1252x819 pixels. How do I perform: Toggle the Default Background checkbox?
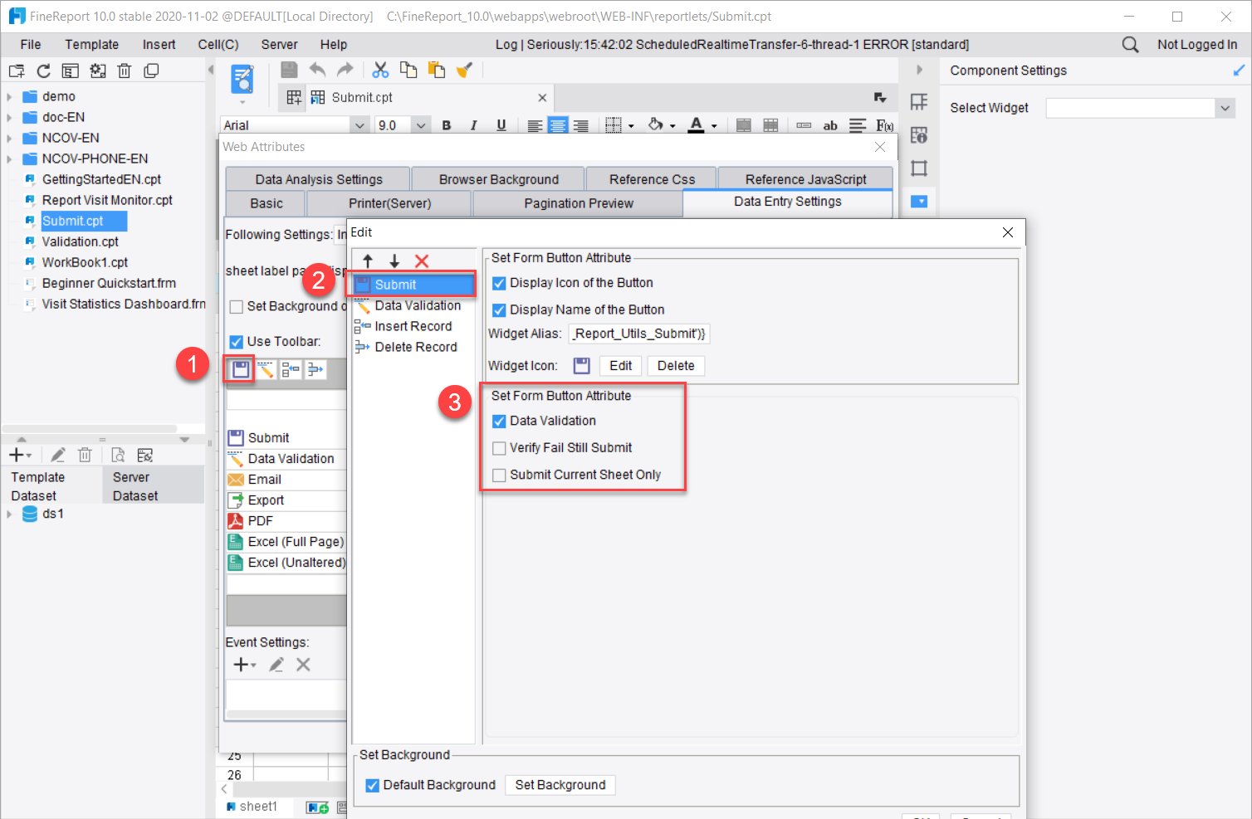(x=373, y=785)
